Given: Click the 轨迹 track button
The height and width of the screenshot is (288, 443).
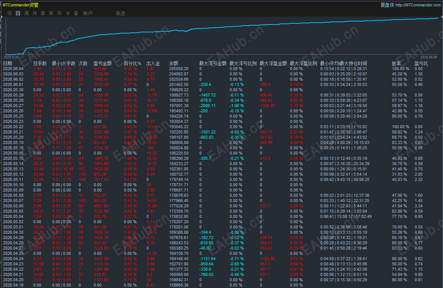Looking at the screenshot, I should pos(120,13).
